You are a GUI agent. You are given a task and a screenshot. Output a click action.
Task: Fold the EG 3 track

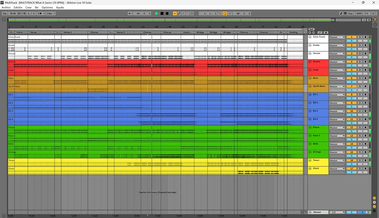(310, 111)
